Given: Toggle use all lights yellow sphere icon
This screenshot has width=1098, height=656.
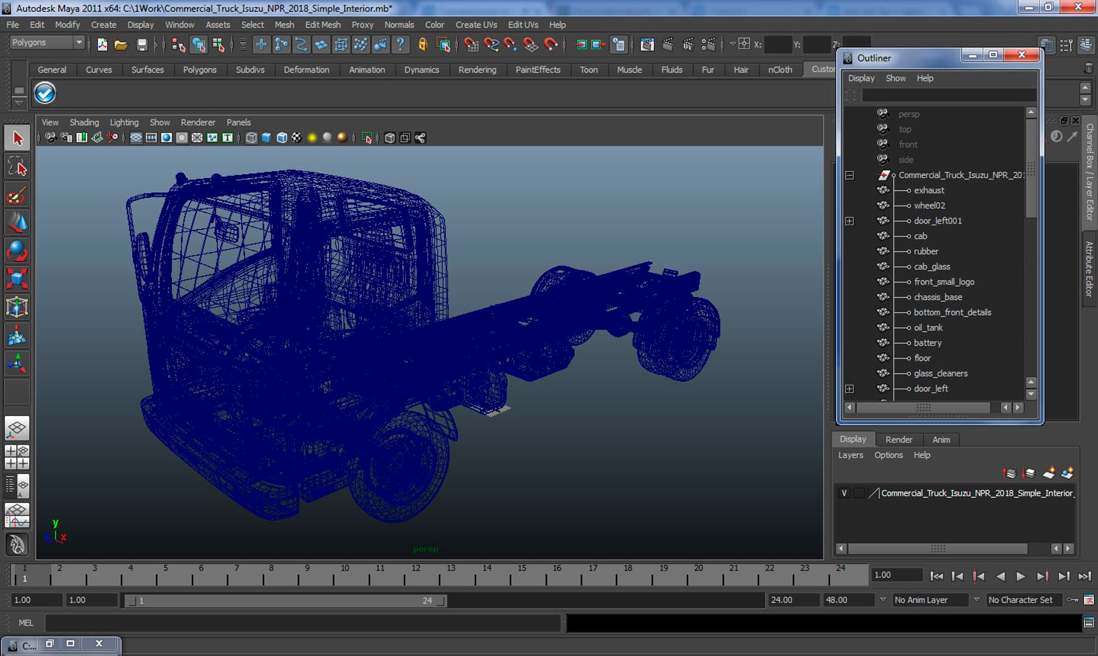Looking at the screenshot, I should click(312, 138).
